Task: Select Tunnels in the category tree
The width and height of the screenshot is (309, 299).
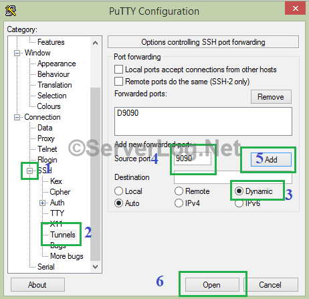Action: tap(63, 235)
